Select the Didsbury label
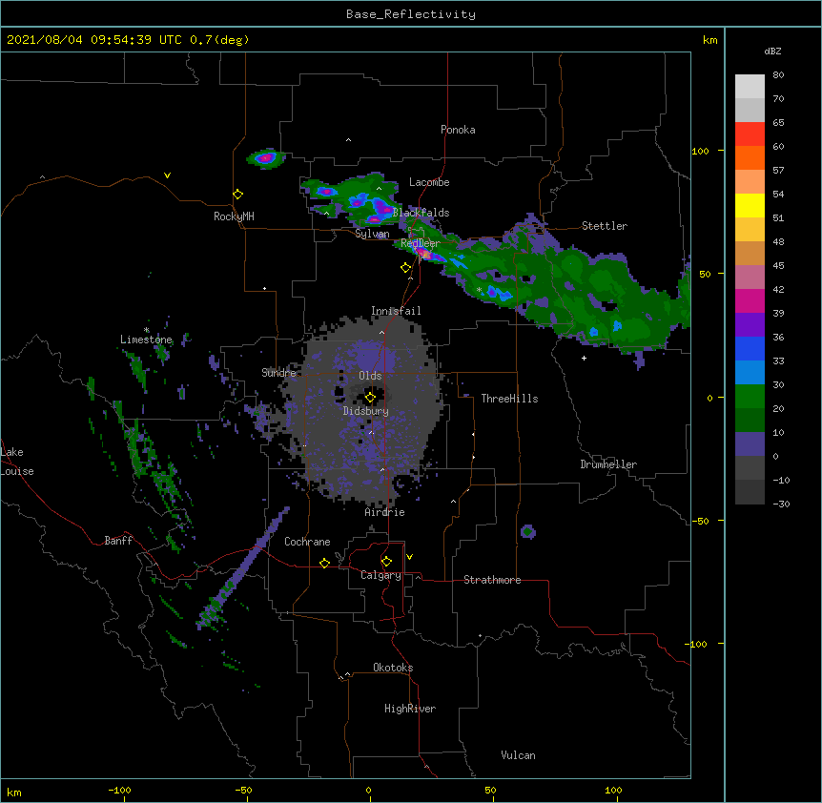 click(x=366, y=411)
